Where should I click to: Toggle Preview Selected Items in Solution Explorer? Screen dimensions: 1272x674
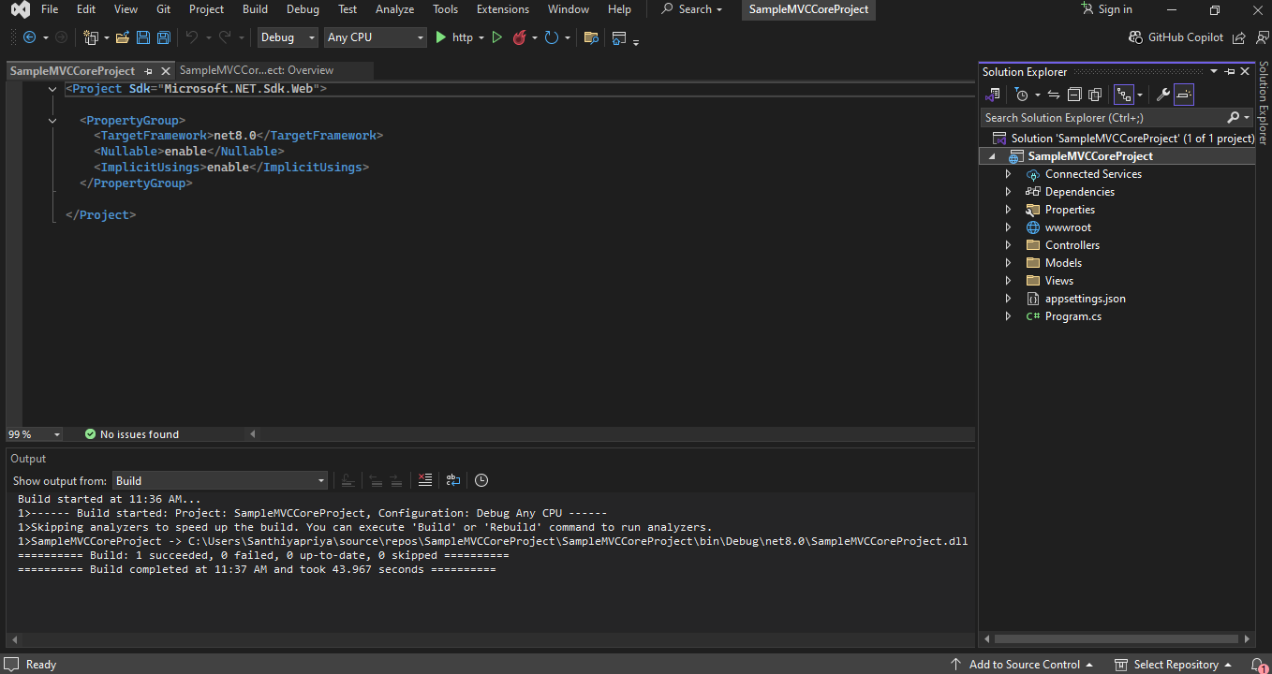pyautogui.click(x=1184, y=95)
